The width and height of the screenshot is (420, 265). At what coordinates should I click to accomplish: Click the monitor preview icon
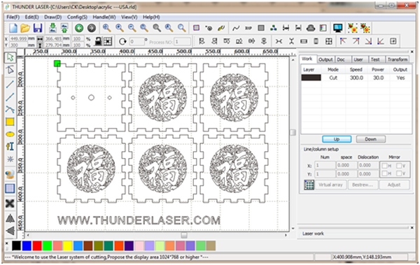point(338,28)
